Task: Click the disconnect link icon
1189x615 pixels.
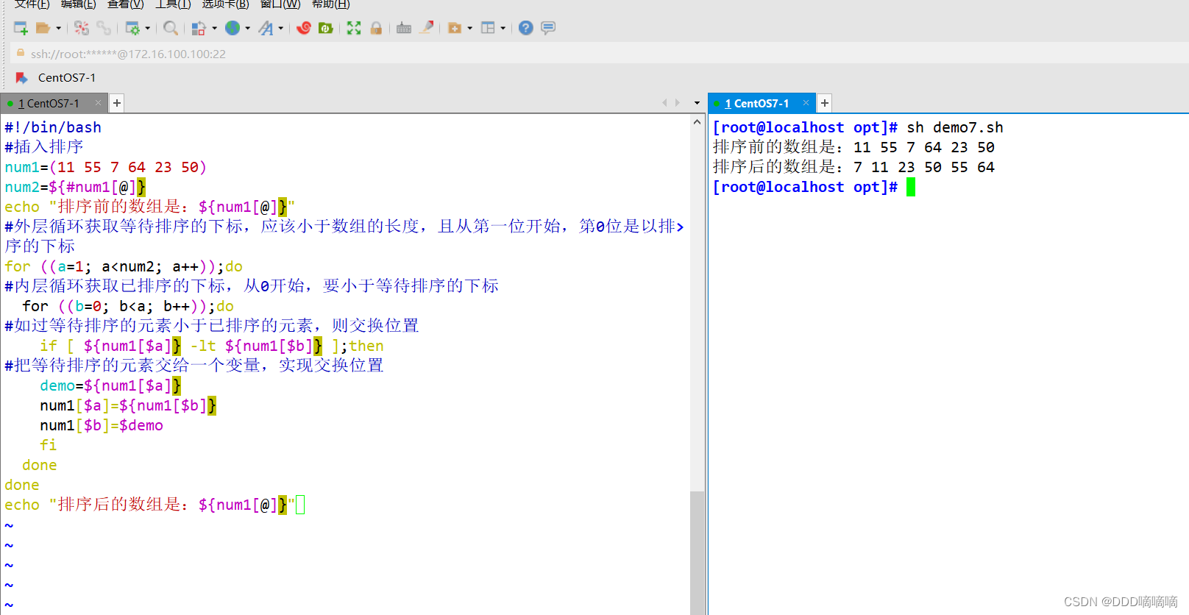Action: (104, 28)
